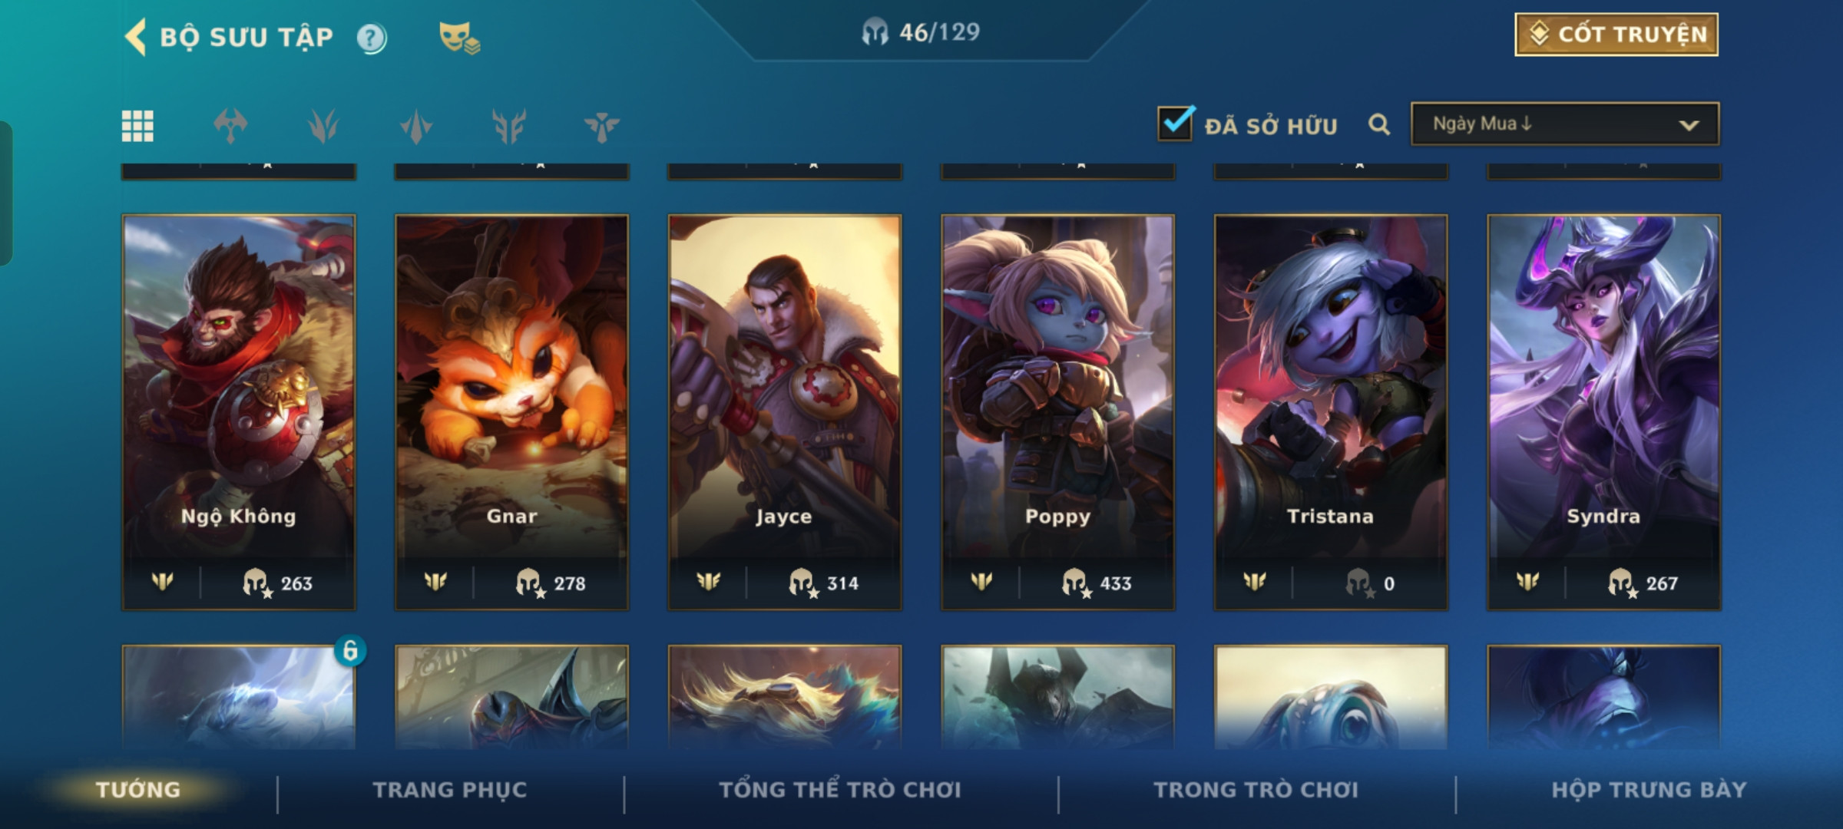
Task: Go back using the arrow beside Bộ Sưu Tập
Action: pyautogui.click(x=135, y=37)
